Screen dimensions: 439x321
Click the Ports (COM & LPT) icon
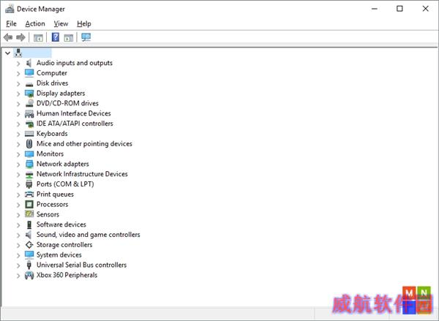(x=29, y=184)
